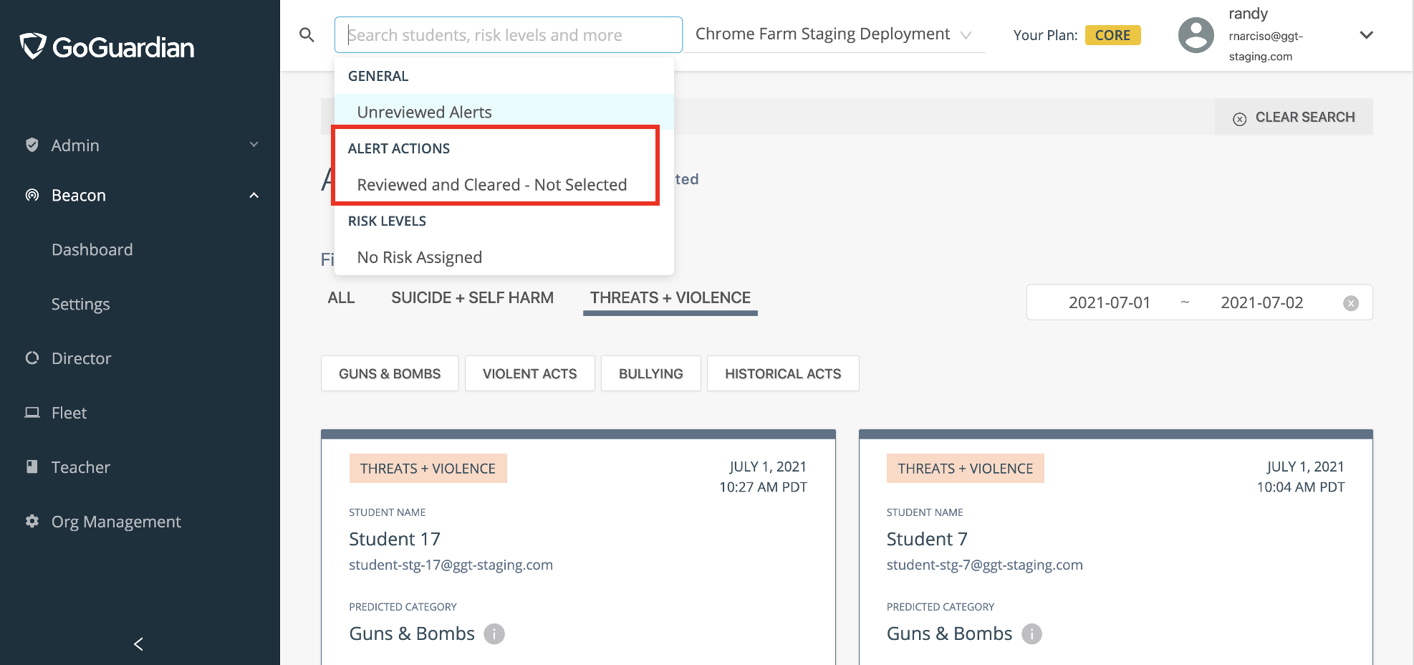The width and height of the screenshot is (1414, 665).
Task: Filter by GUNS & BOMBS
Action: click(x=390, y=373)
